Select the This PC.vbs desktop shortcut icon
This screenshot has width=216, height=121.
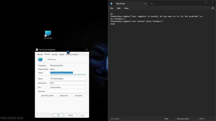(48, 35)
